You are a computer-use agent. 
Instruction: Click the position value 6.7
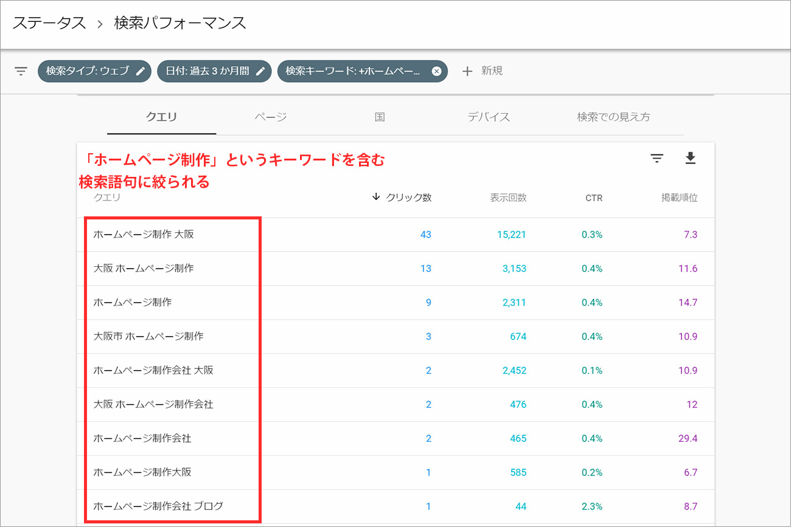tap(691, 473)
